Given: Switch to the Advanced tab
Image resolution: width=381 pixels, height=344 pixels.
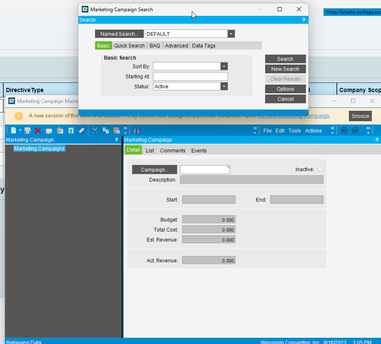Looking at the screenshot, I should click(176, 46).
